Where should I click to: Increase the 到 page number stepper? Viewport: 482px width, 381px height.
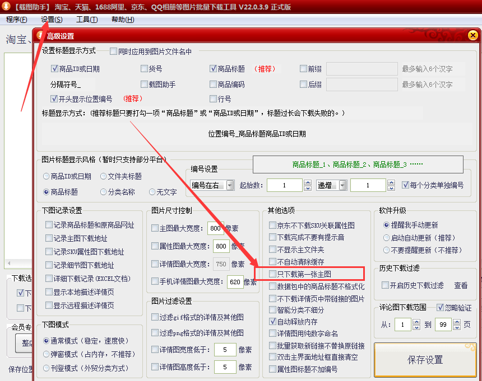click(457, 322)
